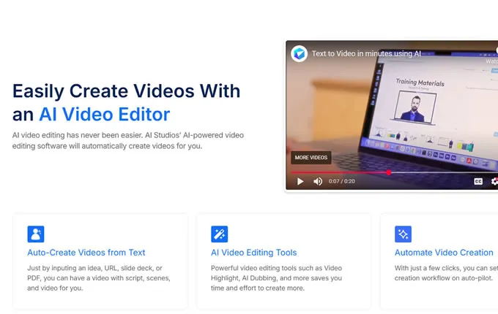Screen dimensions: 498x314
Task: Click 'Just by inputing an idea' description text
Action: click(x=99, y=278)
